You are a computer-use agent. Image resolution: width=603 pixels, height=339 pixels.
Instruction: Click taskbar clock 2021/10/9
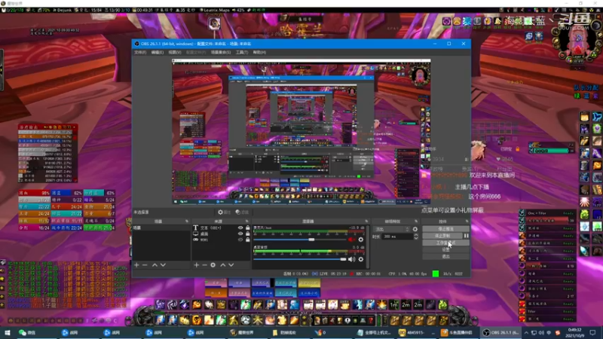coord(574,332)
